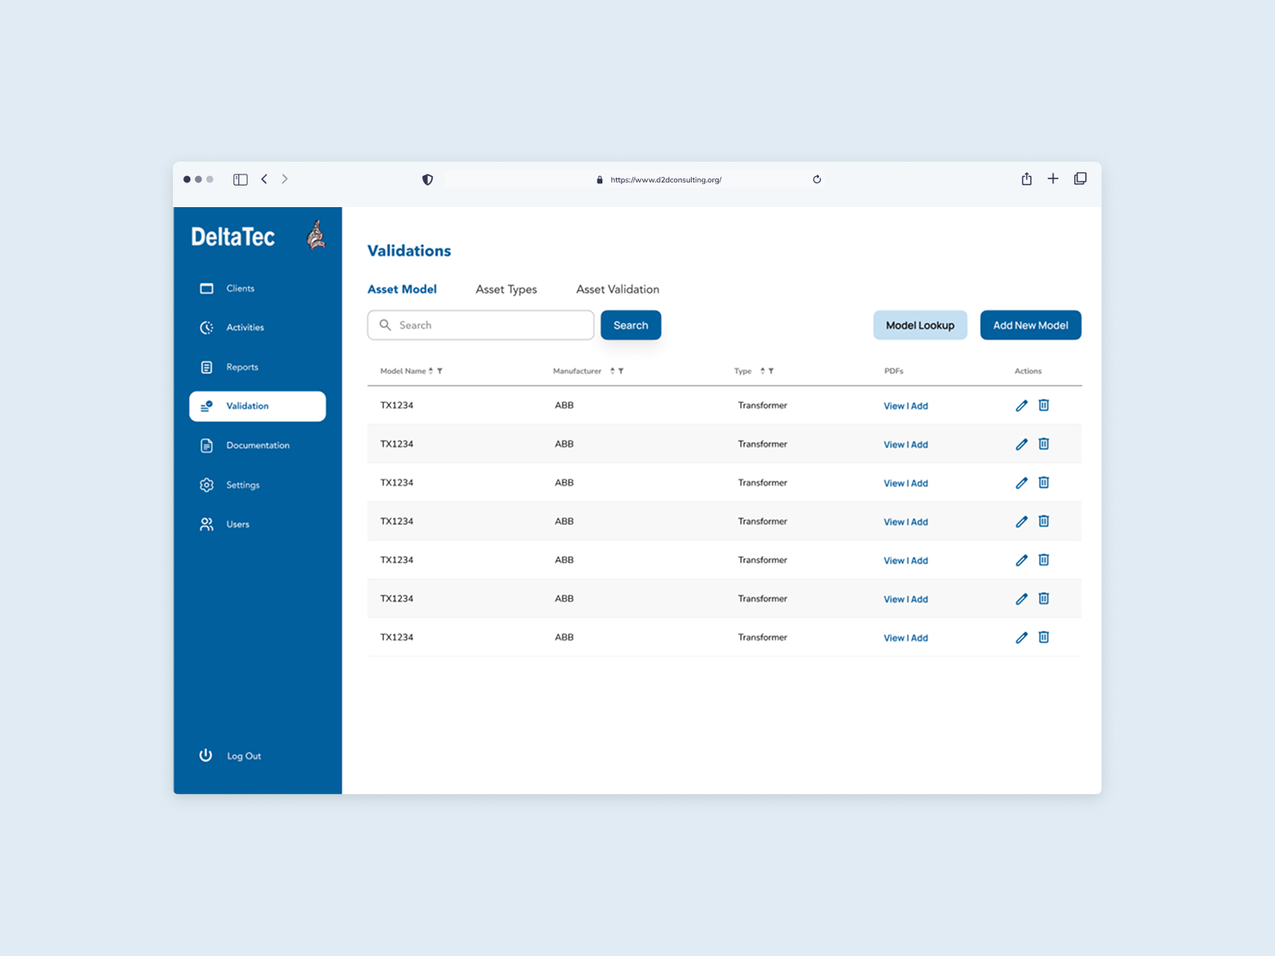Click the Add New Model button

click(x=1030, y=325)
